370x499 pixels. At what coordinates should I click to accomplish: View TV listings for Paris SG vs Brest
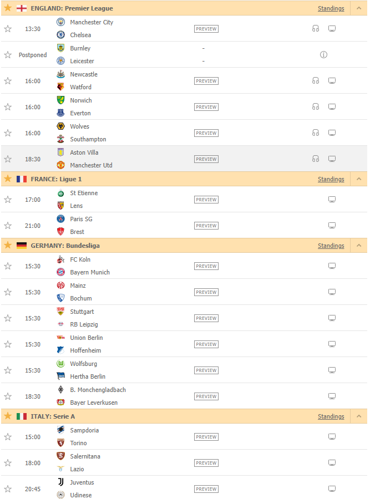tap(332, 226)
